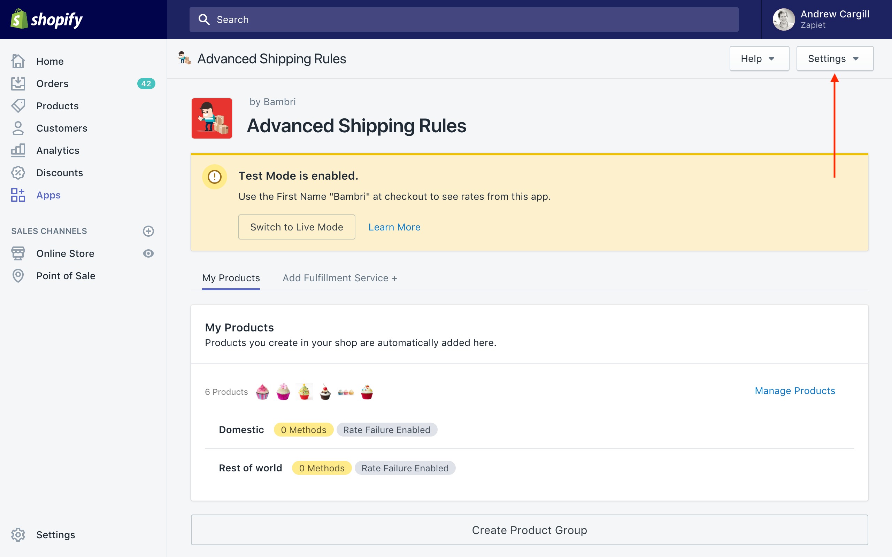The image size is (892, 557).
Task: Expand the app Settings dropdown
Action: click(835, 58)
